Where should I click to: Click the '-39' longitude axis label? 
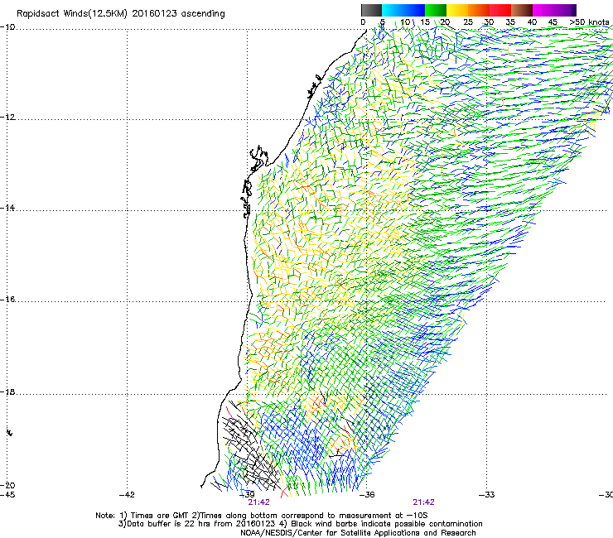(247, 495)
